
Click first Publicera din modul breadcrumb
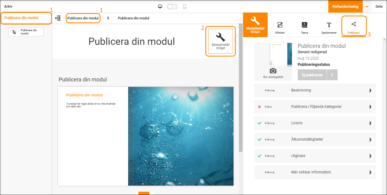click(83, 18)
